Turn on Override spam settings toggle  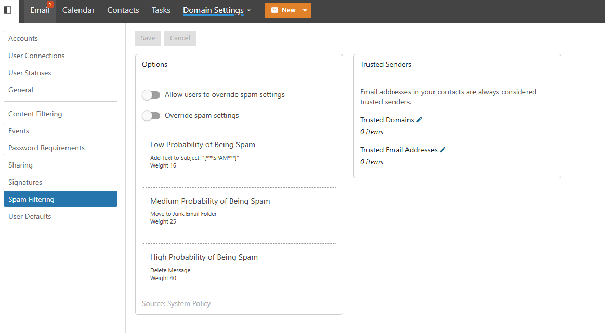[x=151, y=116]
